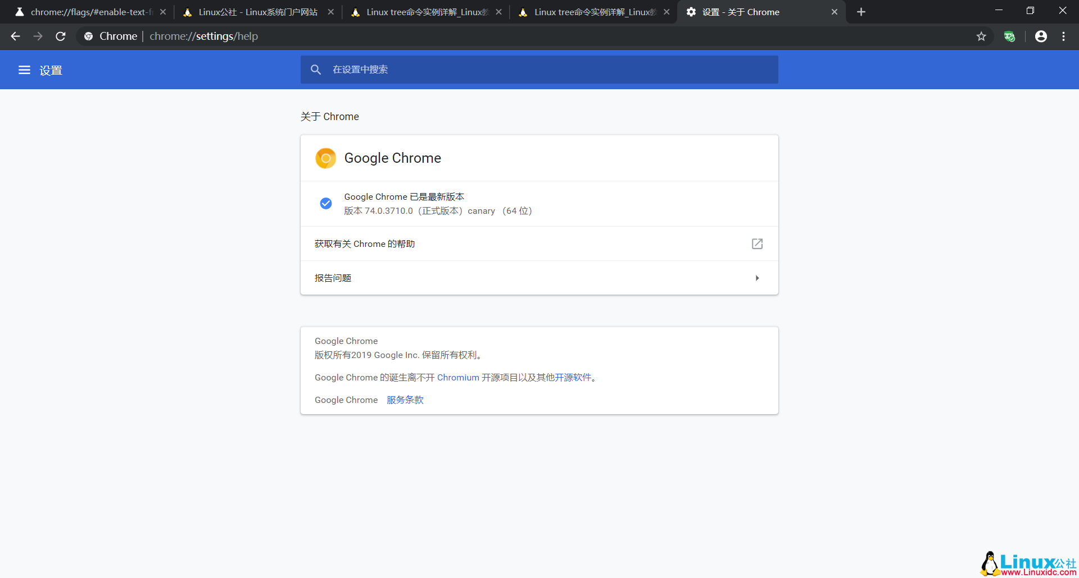1079x578 pixels.
Task: Click the Chrome site info chip
Action: pos(111,36)
